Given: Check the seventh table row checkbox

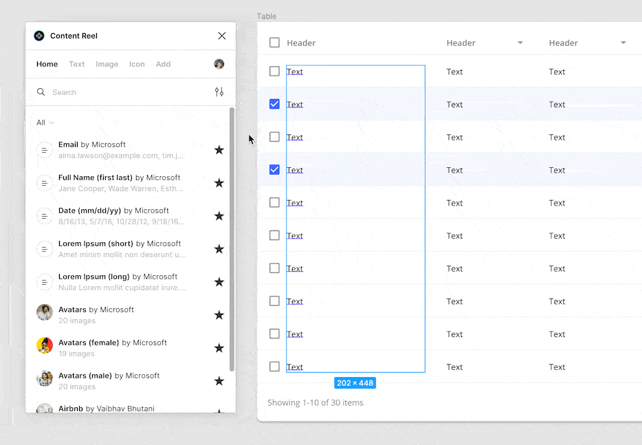Looking at the screenshot, I should [x=274, y=268].
